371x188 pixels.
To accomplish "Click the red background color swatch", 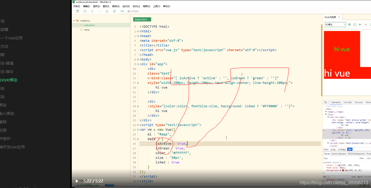I will pyautogui.click(x=343, y=170).
